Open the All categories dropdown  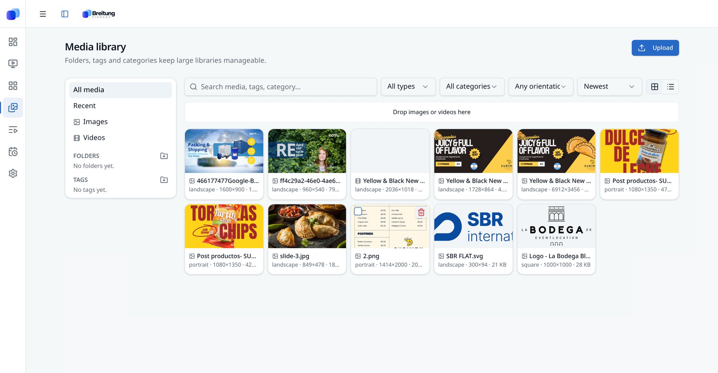pos(472,87)
